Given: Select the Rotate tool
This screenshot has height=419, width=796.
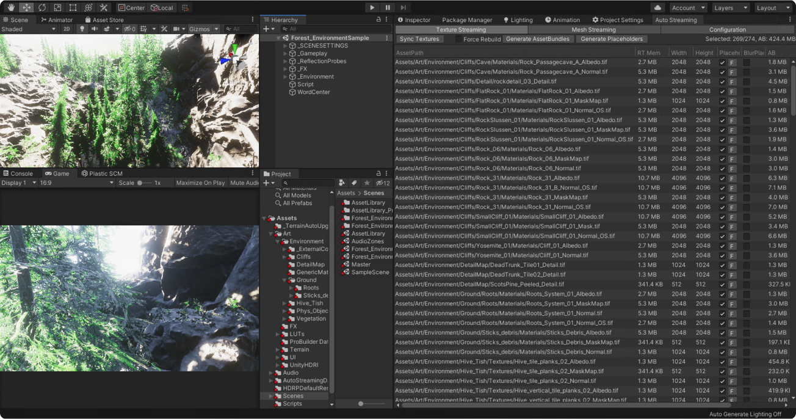Looking at the screenshot, I should tap(42, 8).
